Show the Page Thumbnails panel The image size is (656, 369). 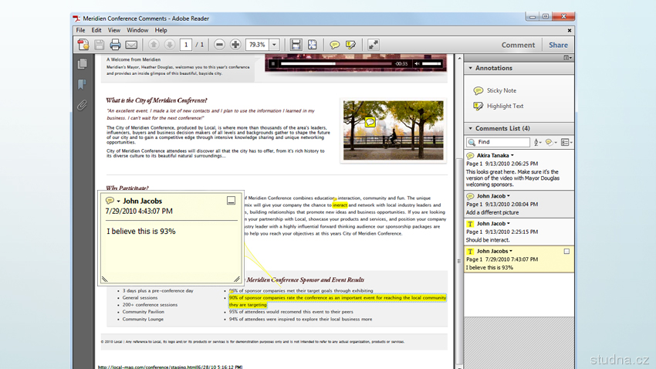coord(82,64)
